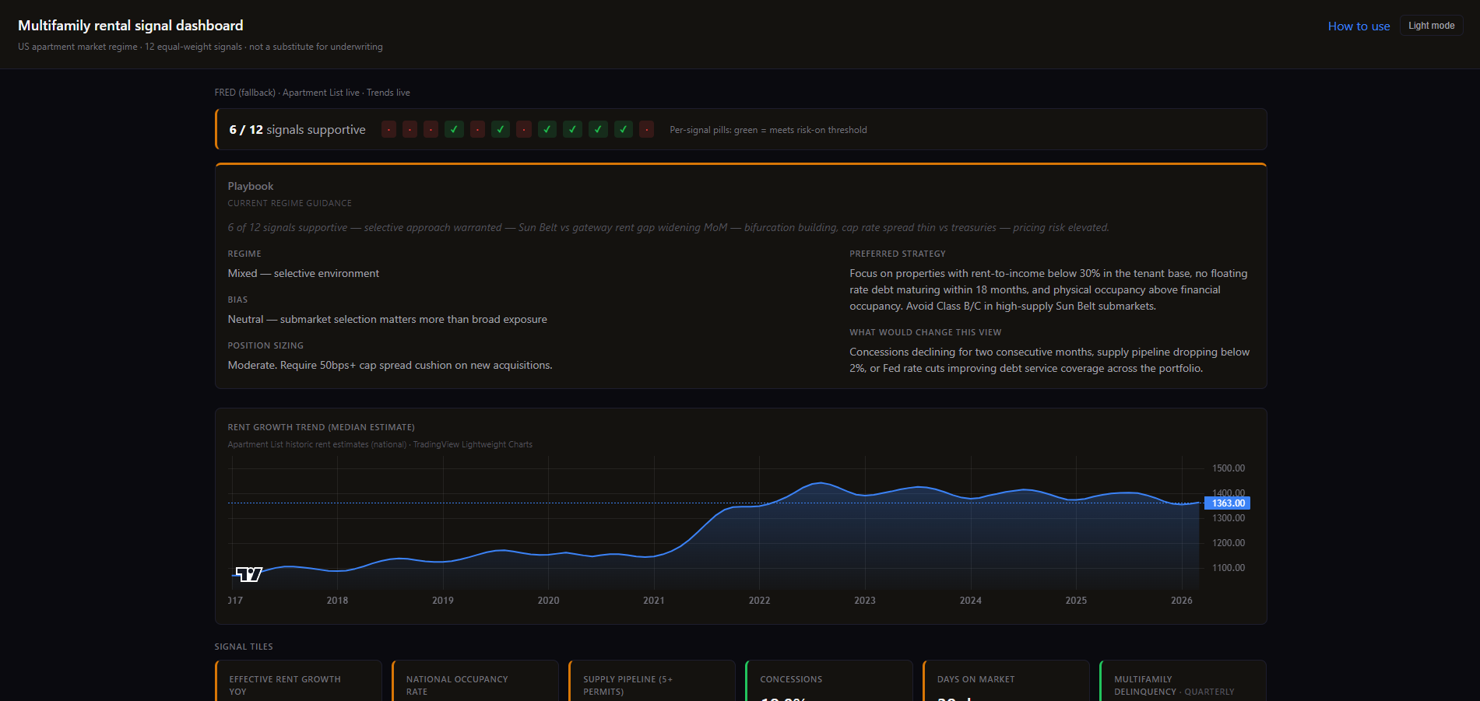Toggle the third red signal pill
Image resolution: width=1480 pixels, height=701 pixels.
point(431,129)
